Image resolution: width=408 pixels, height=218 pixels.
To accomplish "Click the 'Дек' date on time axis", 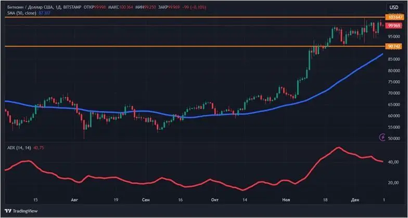I will tap(355, 199).
